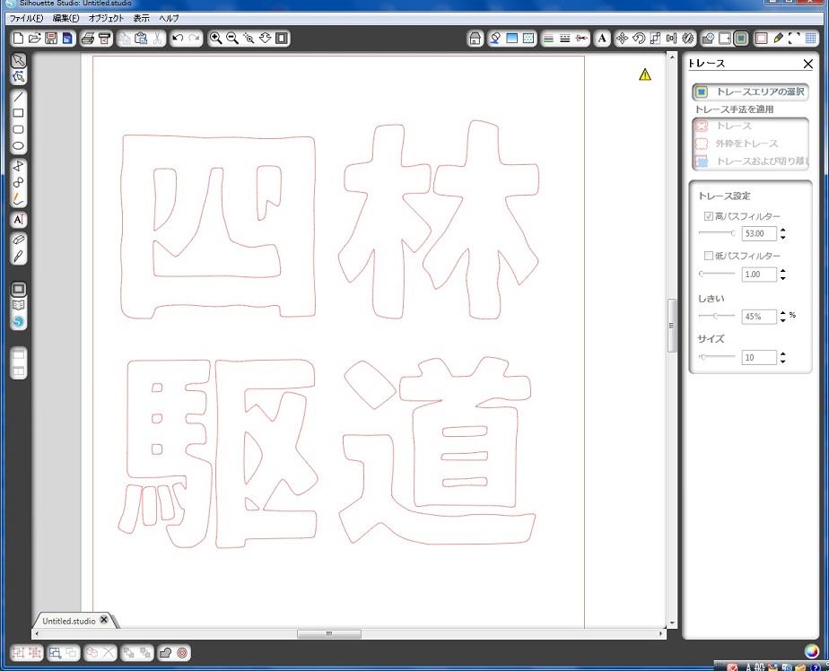Click the Zoom out magnifier

point(232,38)
